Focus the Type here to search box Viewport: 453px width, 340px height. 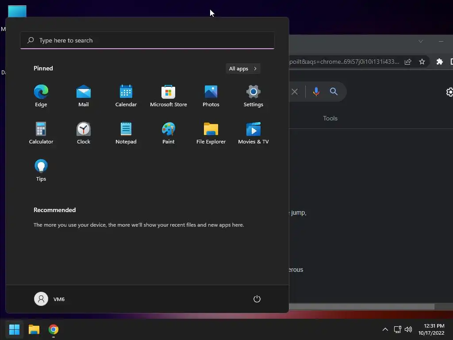click(x=147, y=40)
